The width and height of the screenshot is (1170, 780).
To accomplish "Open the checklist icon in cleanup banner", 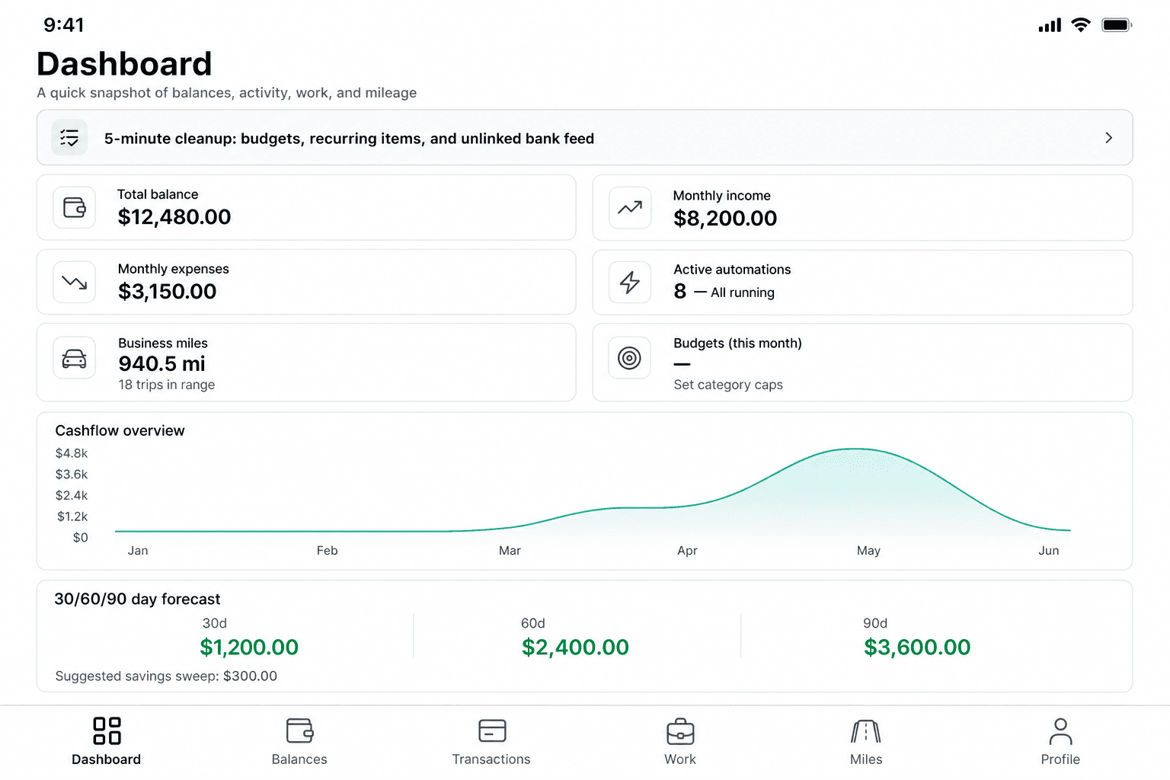I will (x=69, y=138).
